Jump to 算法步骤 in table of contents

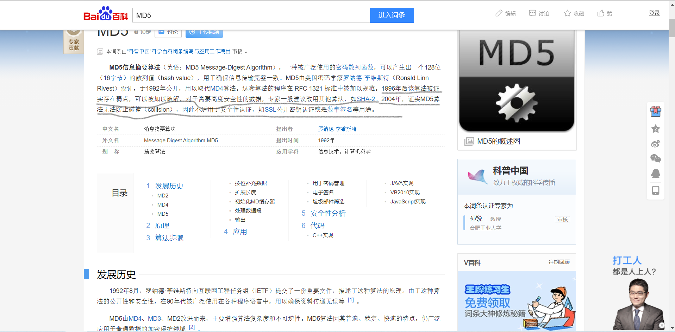(169, 238)
